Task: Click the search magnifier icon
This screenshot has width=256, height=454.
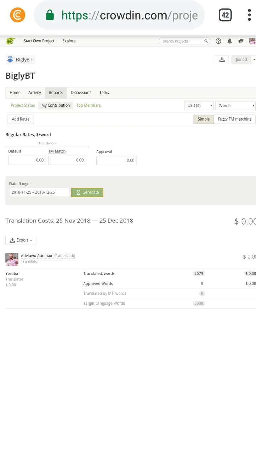Action: pos(206,41)
